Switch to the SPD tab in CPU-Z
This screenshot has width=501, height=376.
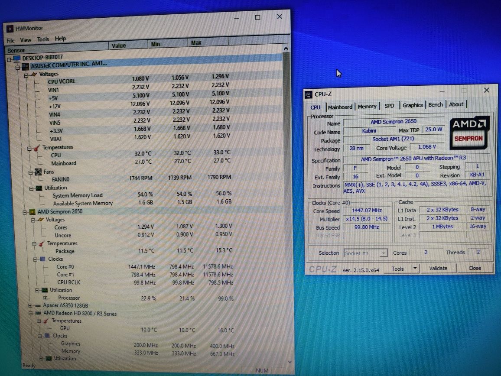point(389,106)
